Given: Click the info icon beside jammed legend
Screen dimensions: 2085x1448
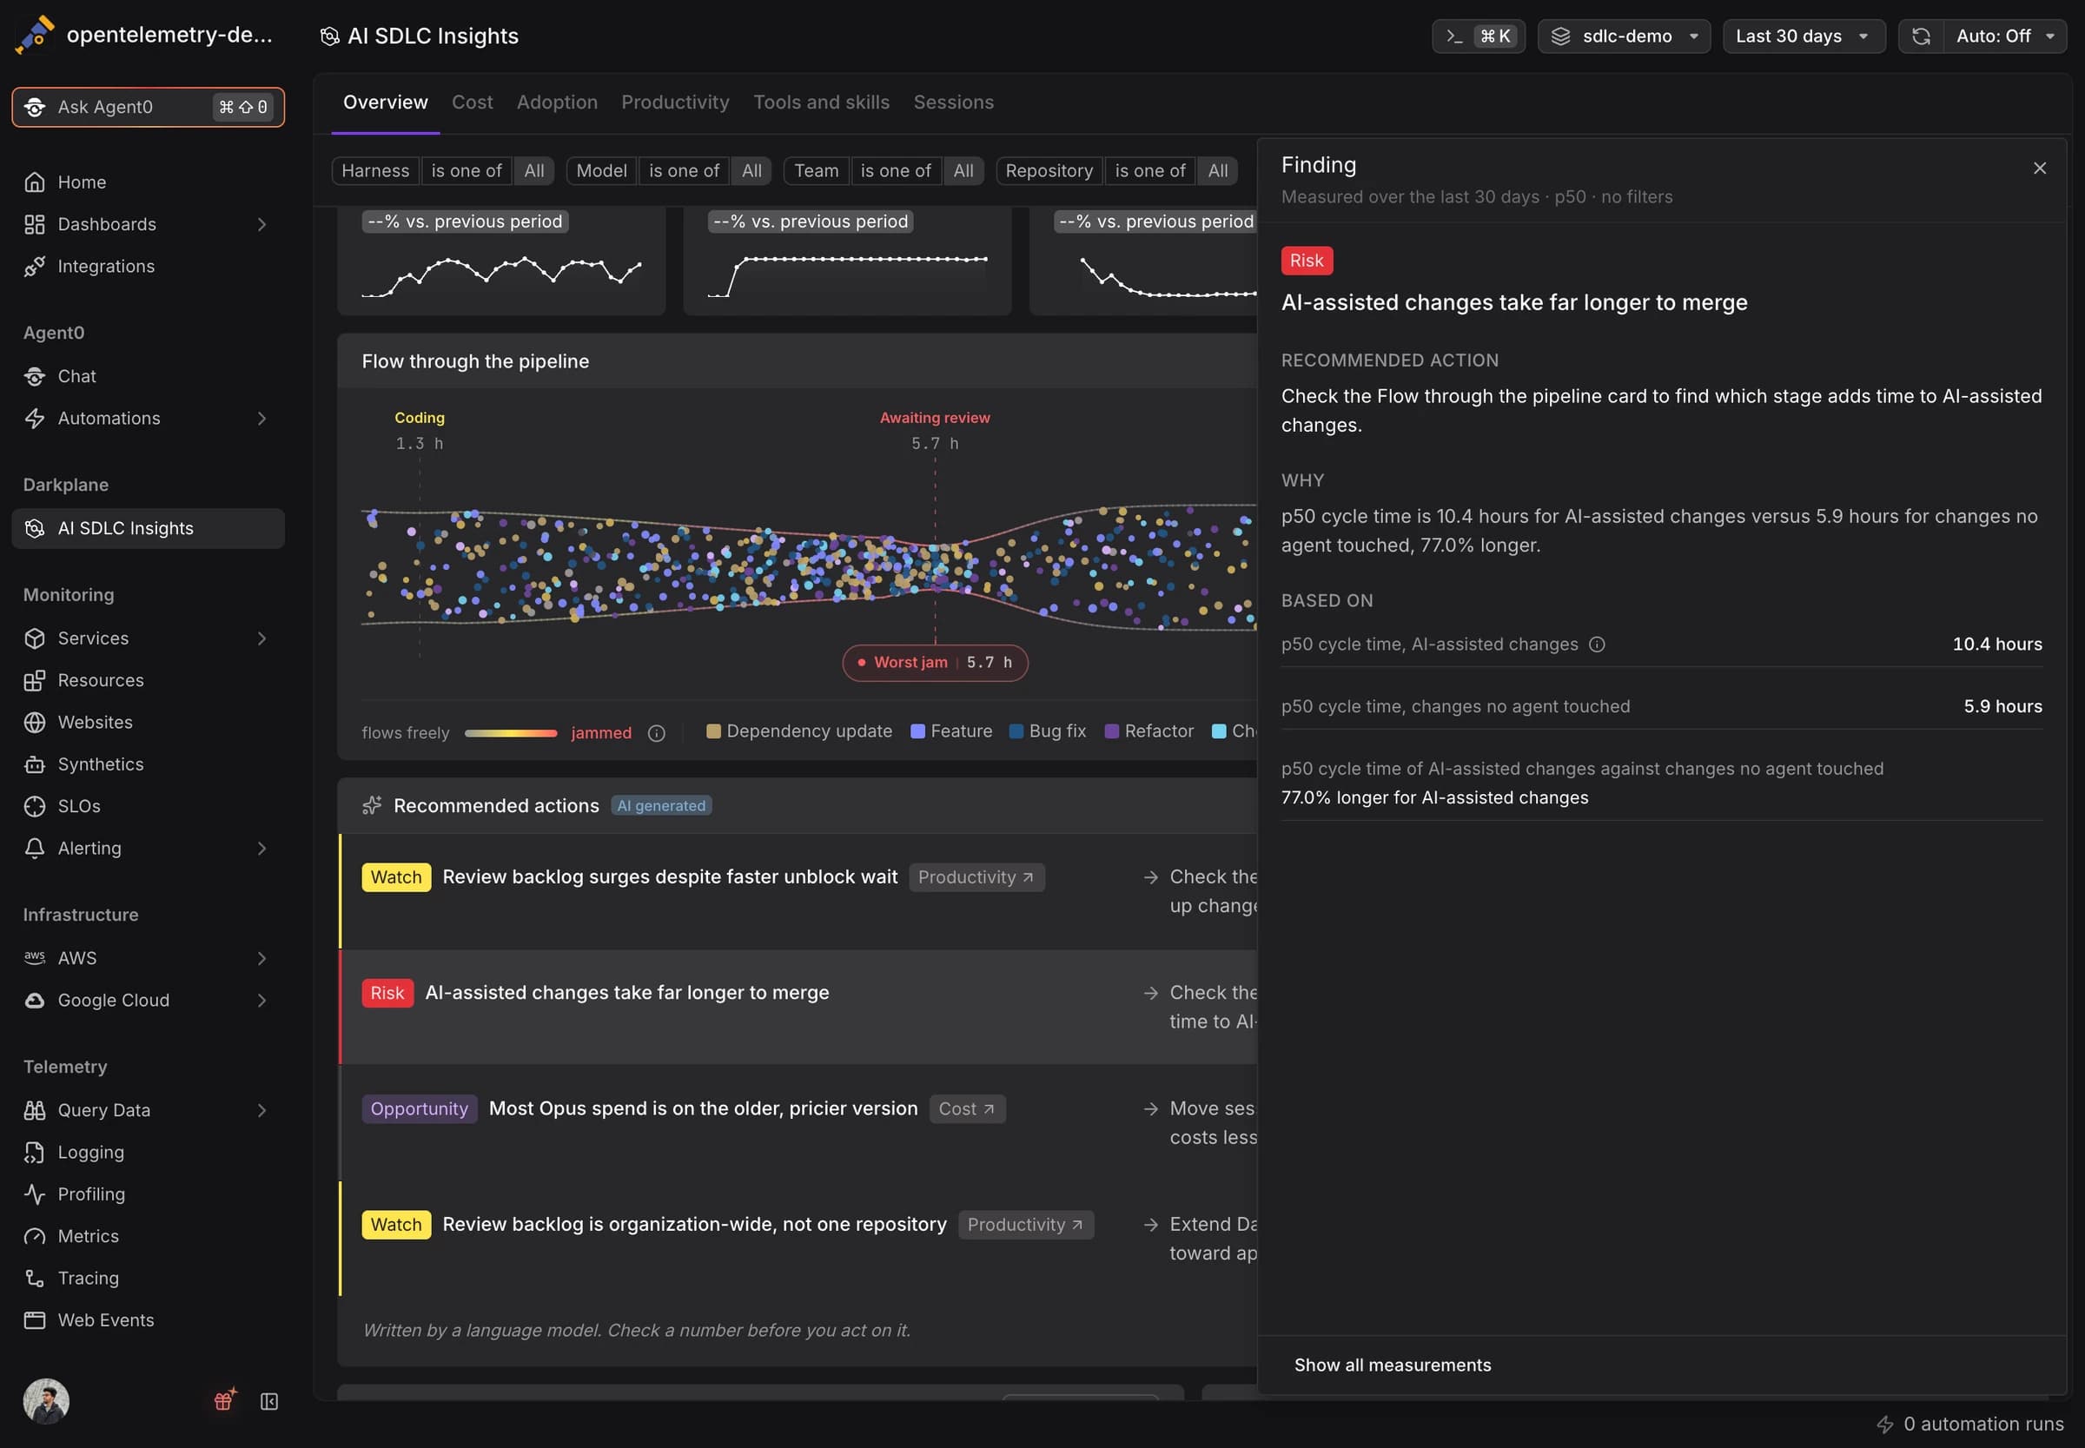Looking at the screenshot, I should 657,733.
